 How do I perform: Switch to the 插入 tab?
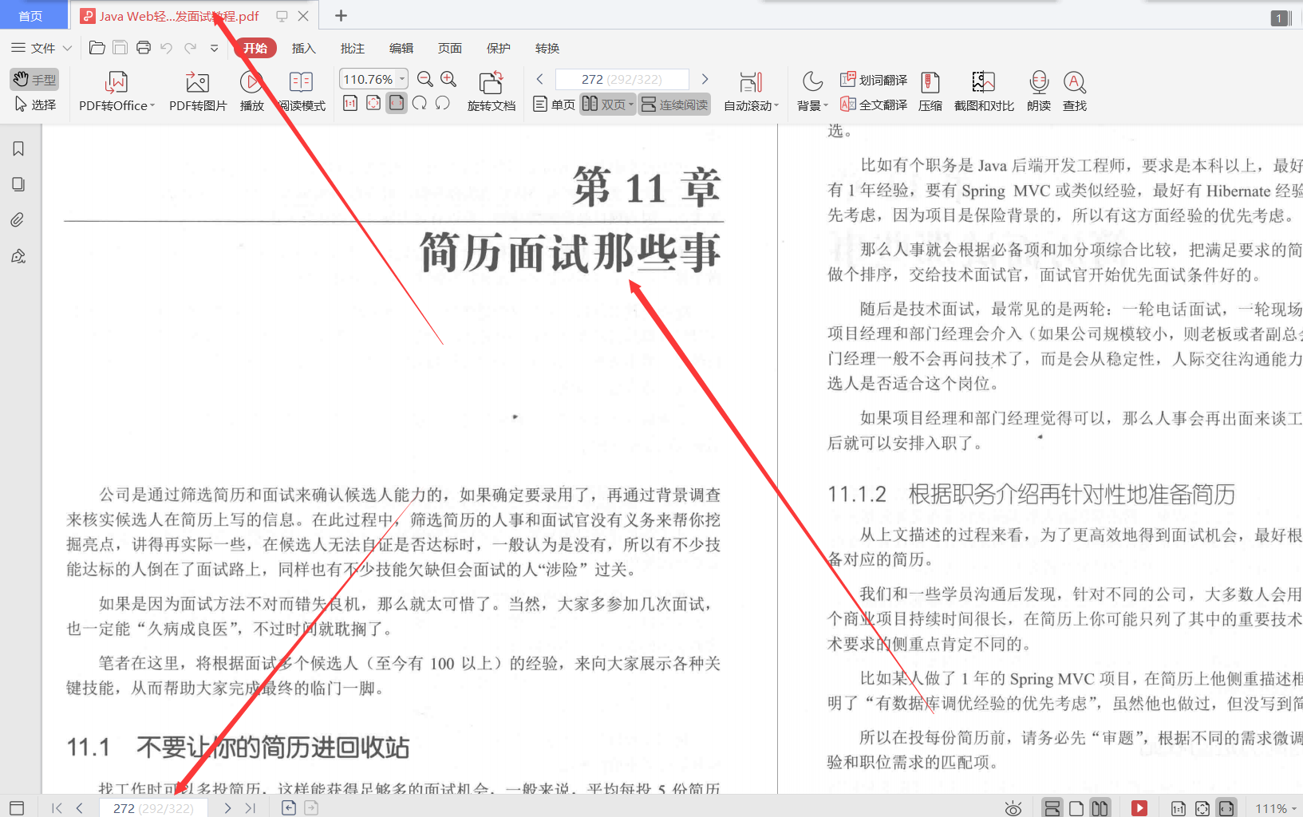(x=303, y=49)
